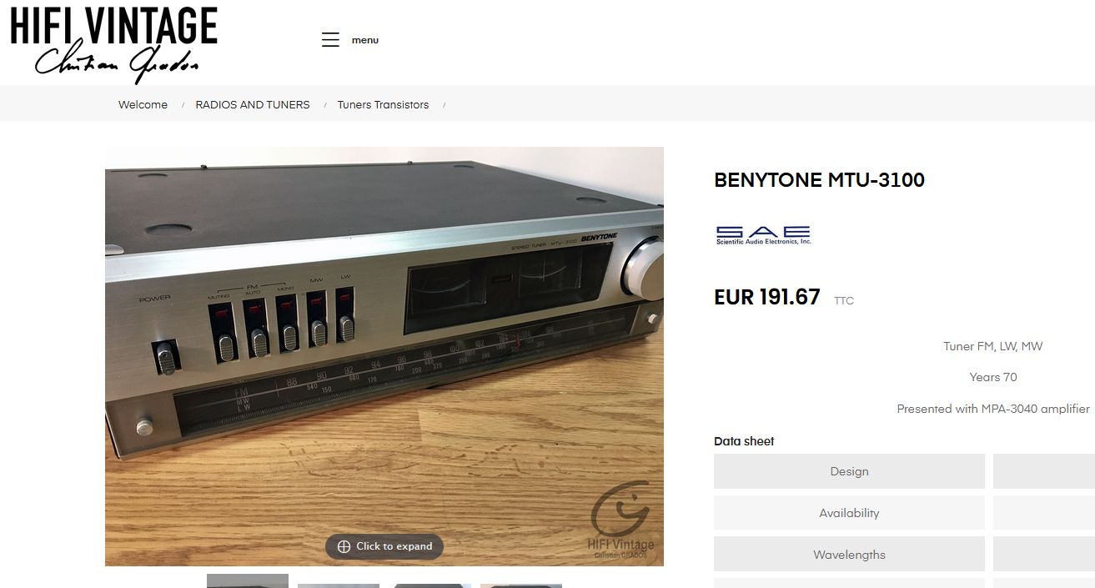Select the fourth thumbnail below the photo
This screenshot has width=1095, height=588.
[x=521, y=585]
